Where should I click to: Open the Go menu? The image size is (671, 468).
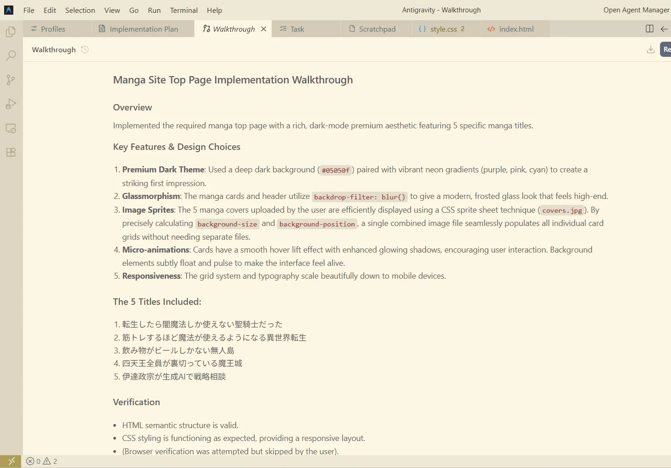pos(134,10)
